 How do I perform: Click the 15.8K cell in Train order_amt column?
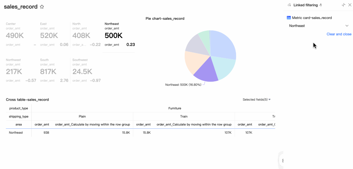147,133
